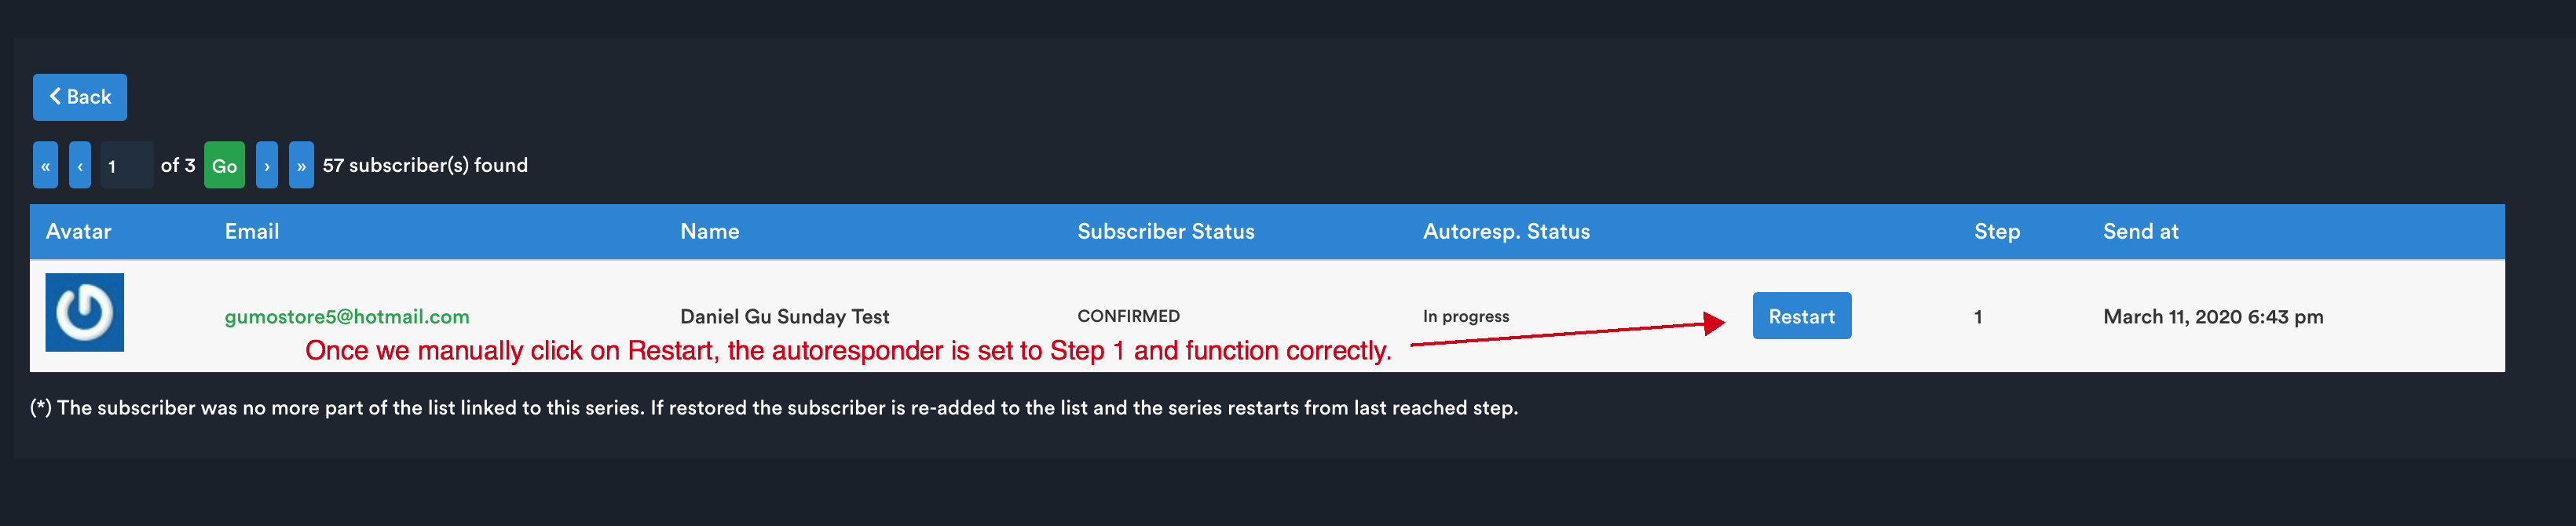Jump to the first page of subscribers

[x=45, y=165]
